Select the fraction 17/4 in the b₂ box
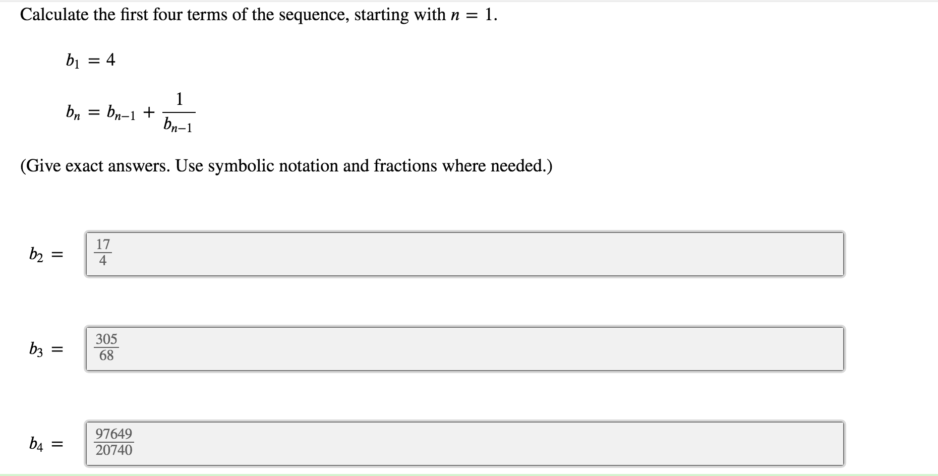Screen dimensions: 938x476 point(102,253)
